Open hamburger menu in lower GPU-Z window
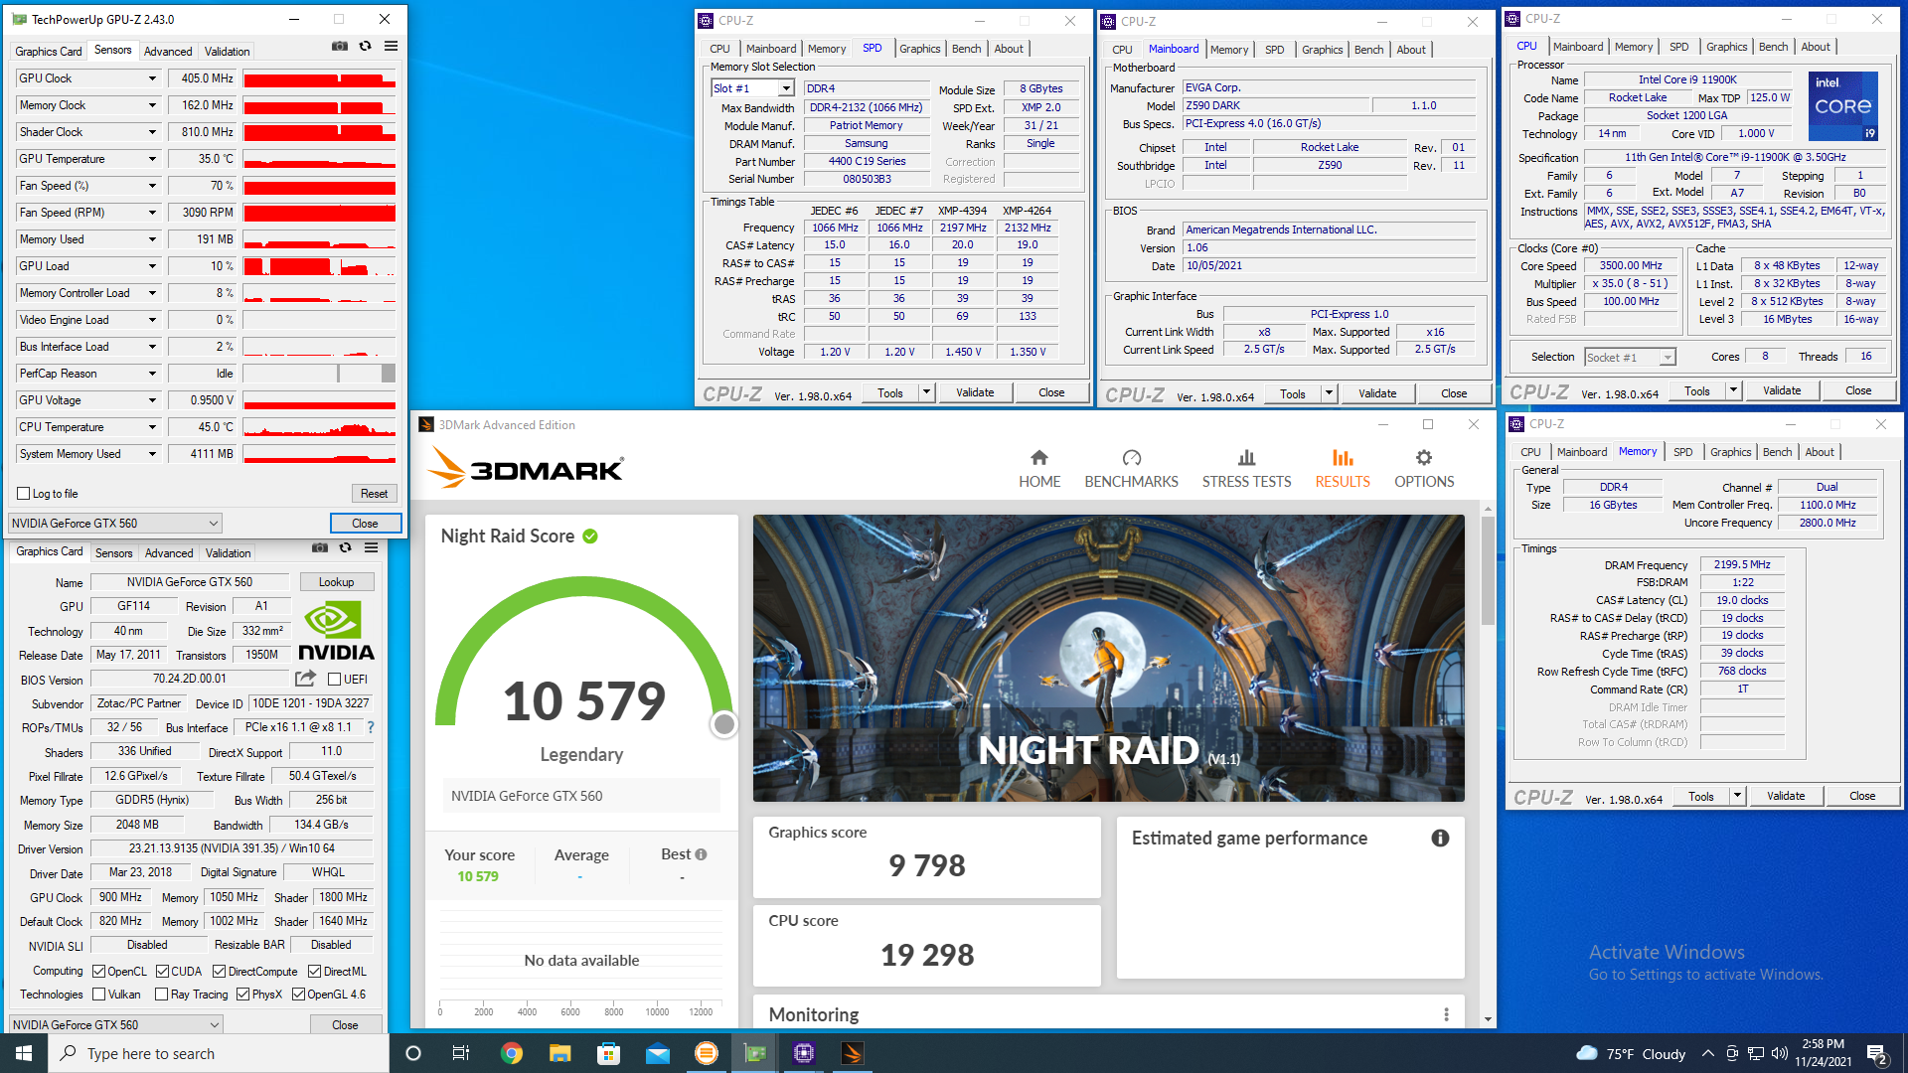 tap(371, 547)
